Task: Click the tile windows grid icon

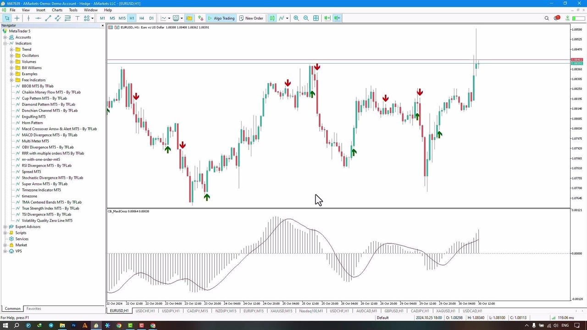Action: [x=316, y=18]
